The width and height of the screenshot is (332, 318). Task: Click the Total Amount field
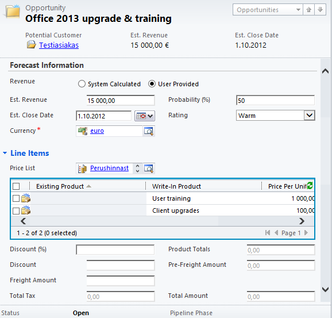[281, 296]
